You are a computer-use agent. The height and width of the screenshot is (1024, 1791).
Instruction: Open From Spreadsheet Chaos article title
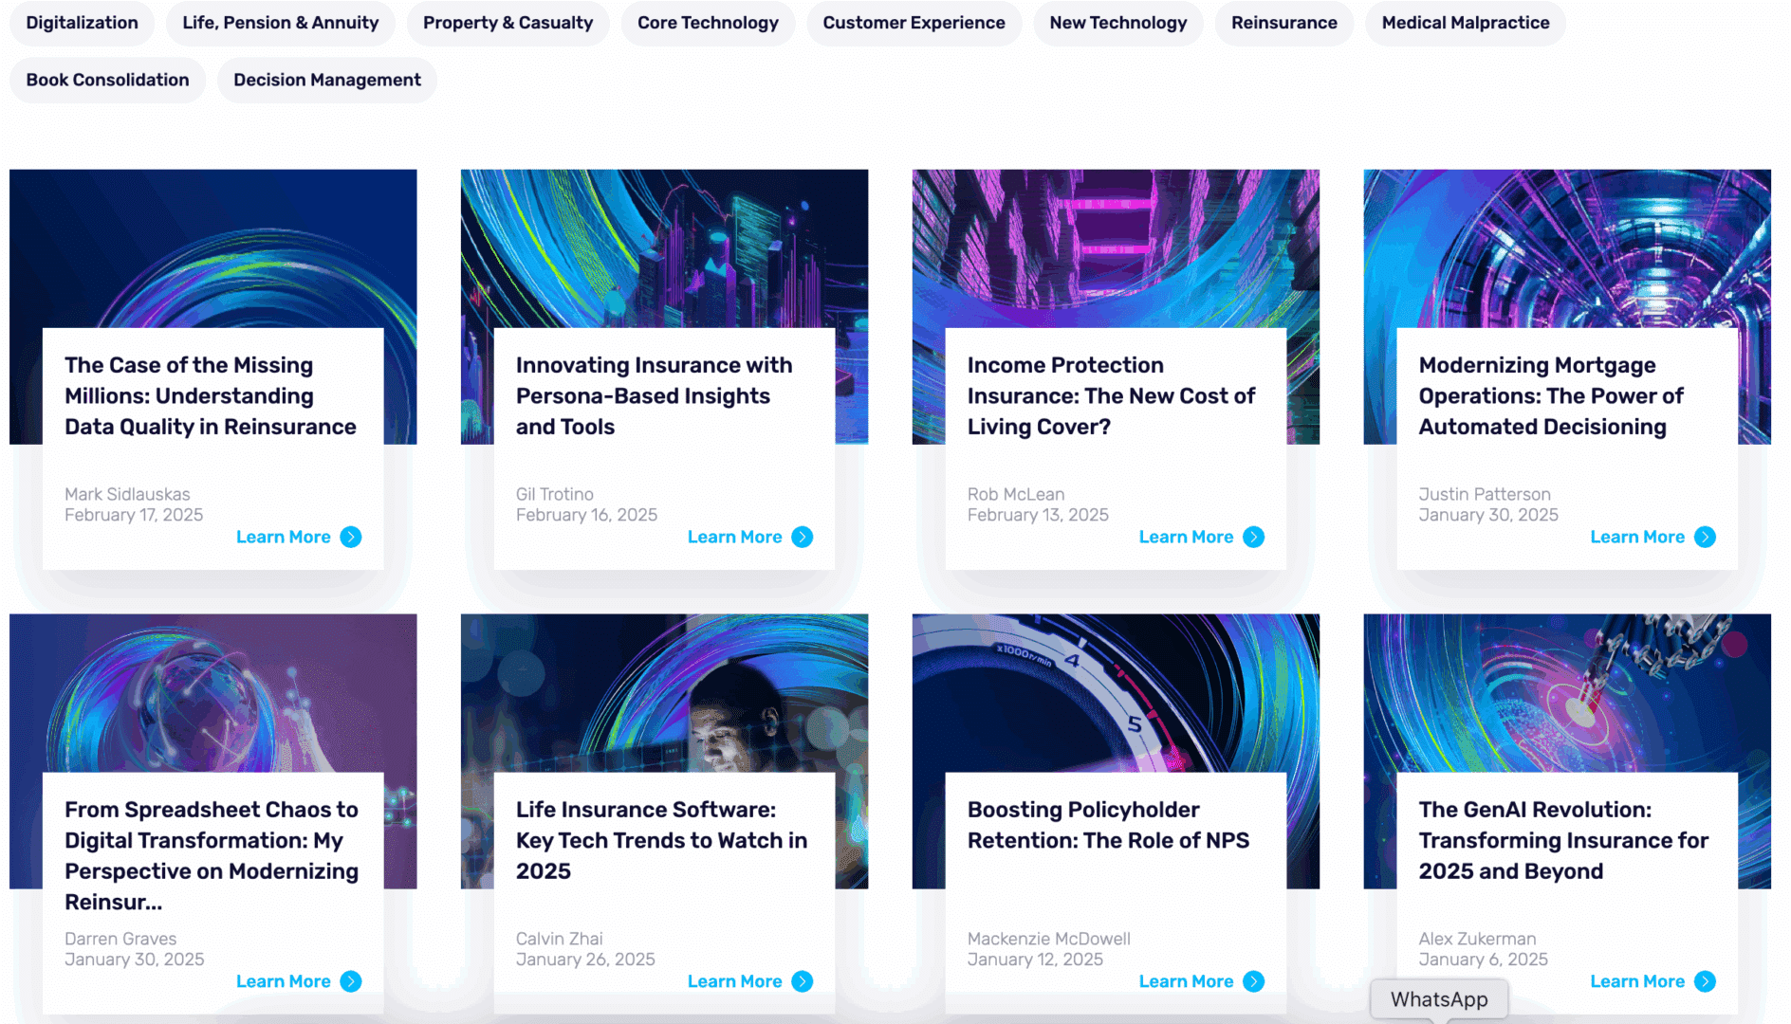212,855
